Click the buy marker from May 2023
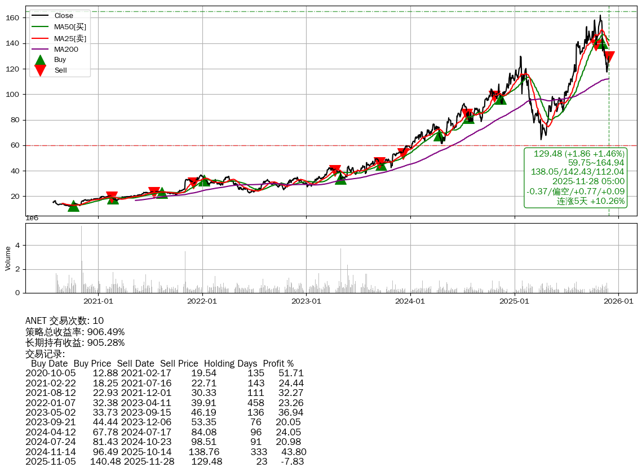 pos(340,179)
